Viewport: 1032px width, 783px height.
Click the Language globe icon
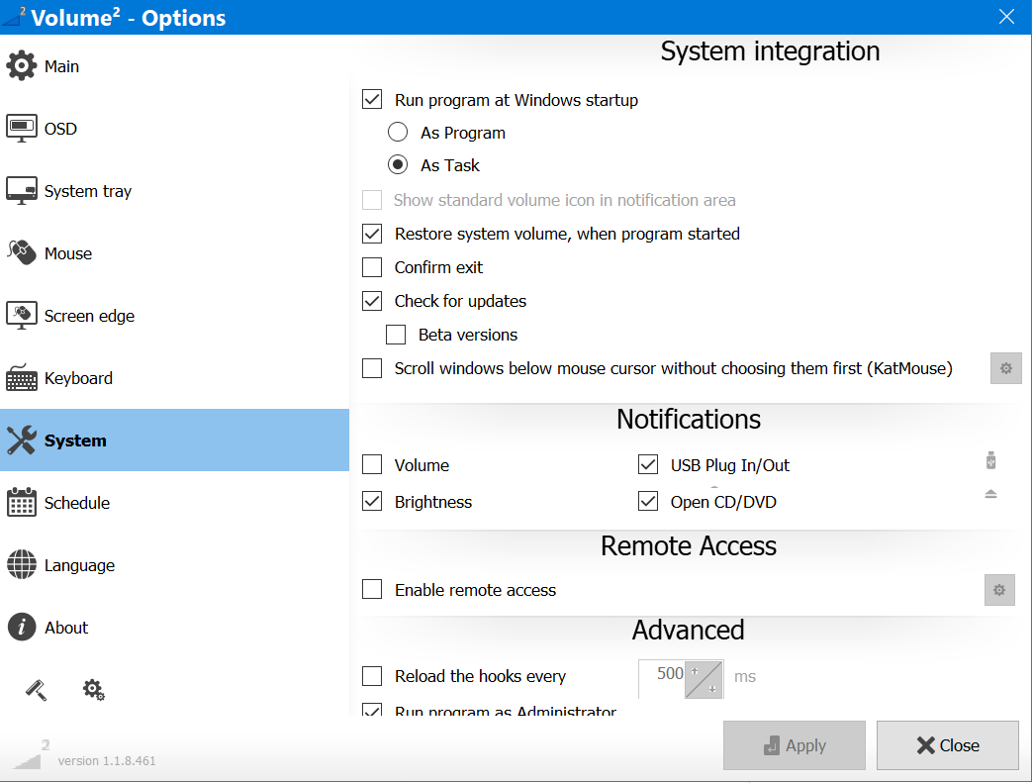pos(22,565)
